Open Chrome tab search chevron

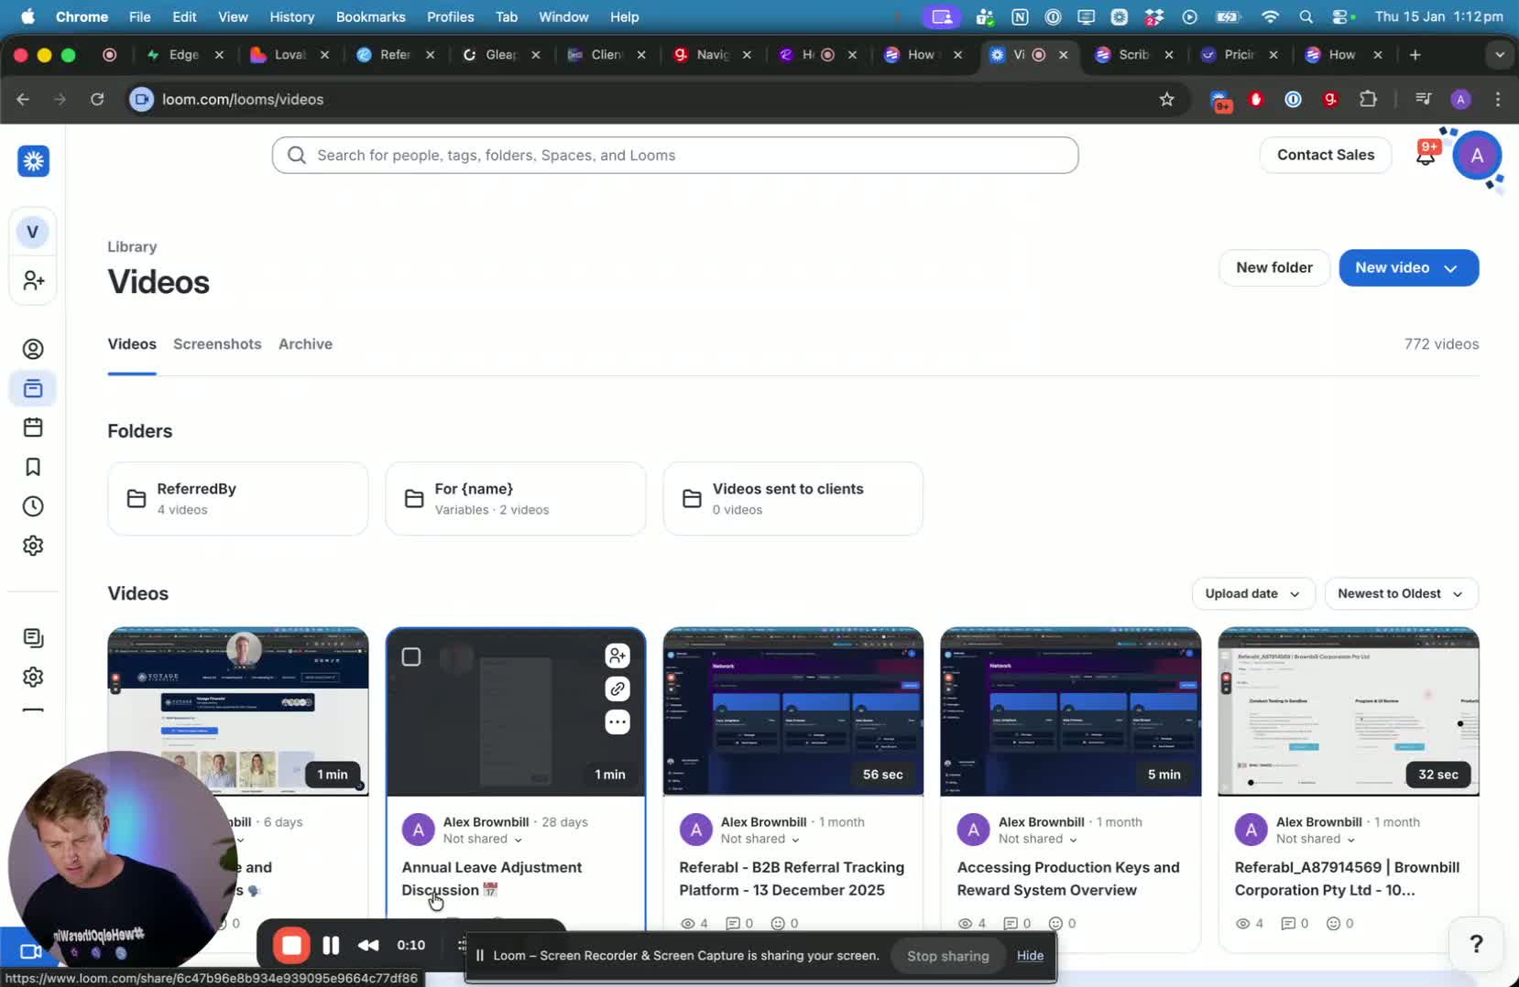1500,55
